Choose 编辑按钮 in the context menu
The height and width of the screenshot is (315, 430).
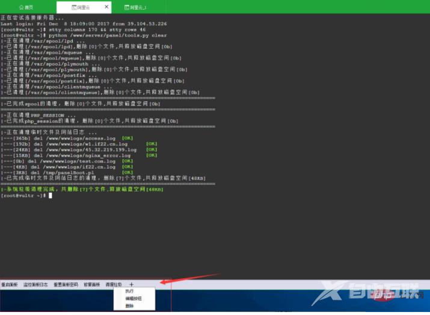(133, 299)
